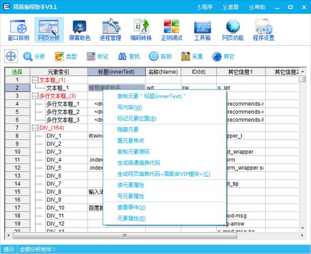Open 编码转换 encoding converter
This screenshot has height=254, width=311.
click(x=141, y=30)
